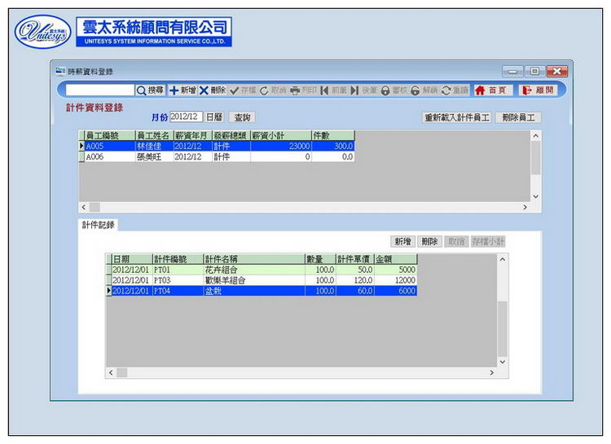Select piecework row PT04
The height and width of the screenshot is (444, 611).
(x=262, y=291)
